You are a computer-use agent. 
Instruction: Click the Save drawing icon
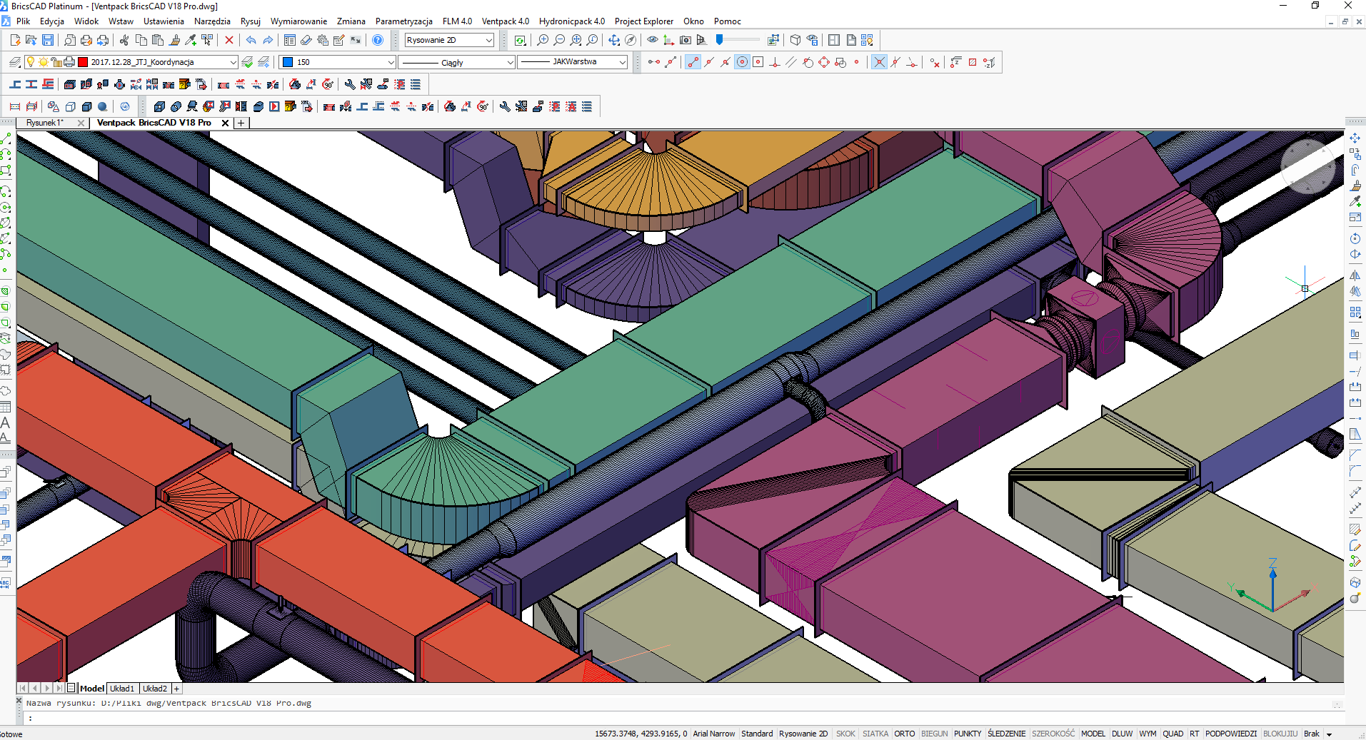click(48, 40)
